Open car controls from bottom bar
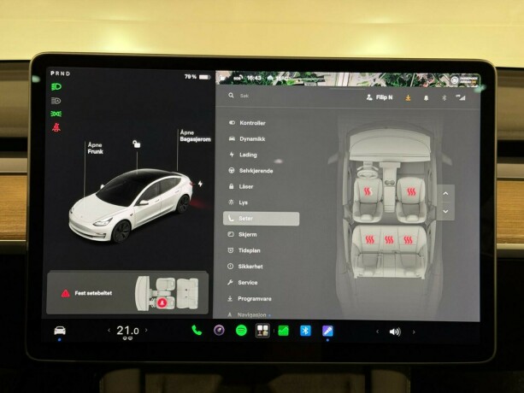 point(60,331)
